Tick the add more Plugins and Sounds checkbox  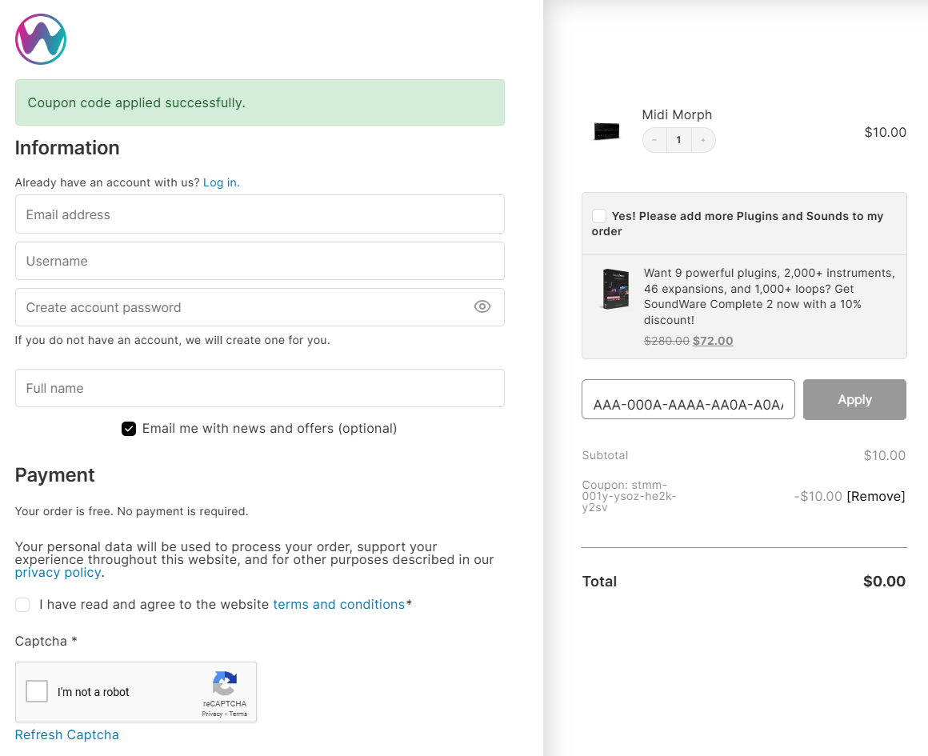tap(599, 215)
